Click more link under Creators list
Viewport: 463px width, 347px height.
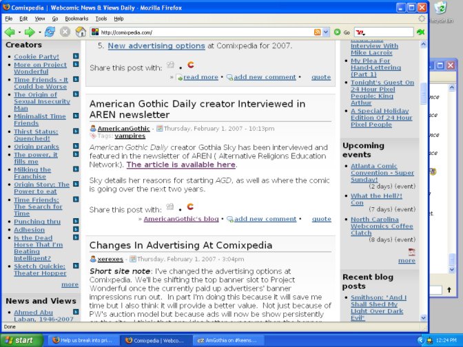coord(70,284)
